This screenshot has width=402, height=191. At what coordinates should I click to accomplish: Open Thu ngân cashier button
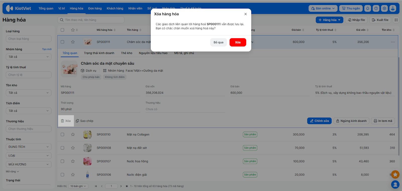coord(351,8)
